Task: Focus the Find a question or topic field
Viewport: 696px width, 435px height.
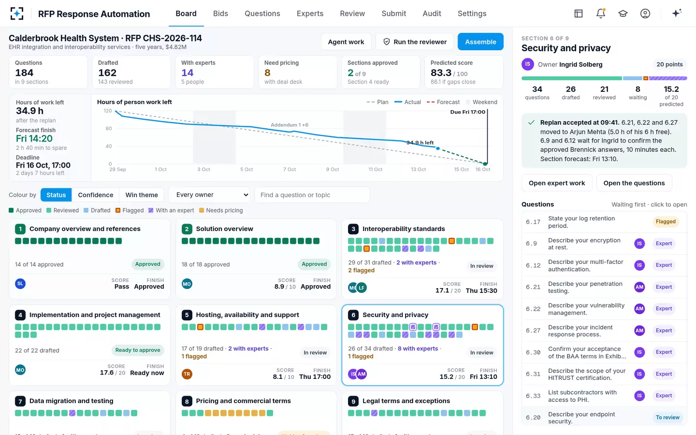Action: (x=312, y=195)
